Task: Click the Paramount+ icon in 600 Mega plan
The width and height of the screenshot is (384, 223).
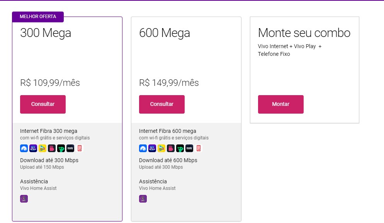Action: point(143,148)
